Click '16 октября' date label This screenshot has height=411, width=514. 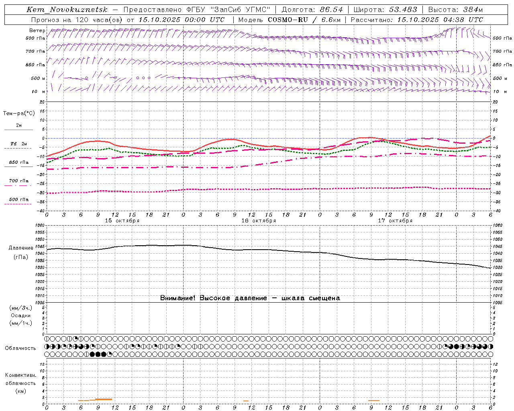pyautogui.click(x=259, y=221)
